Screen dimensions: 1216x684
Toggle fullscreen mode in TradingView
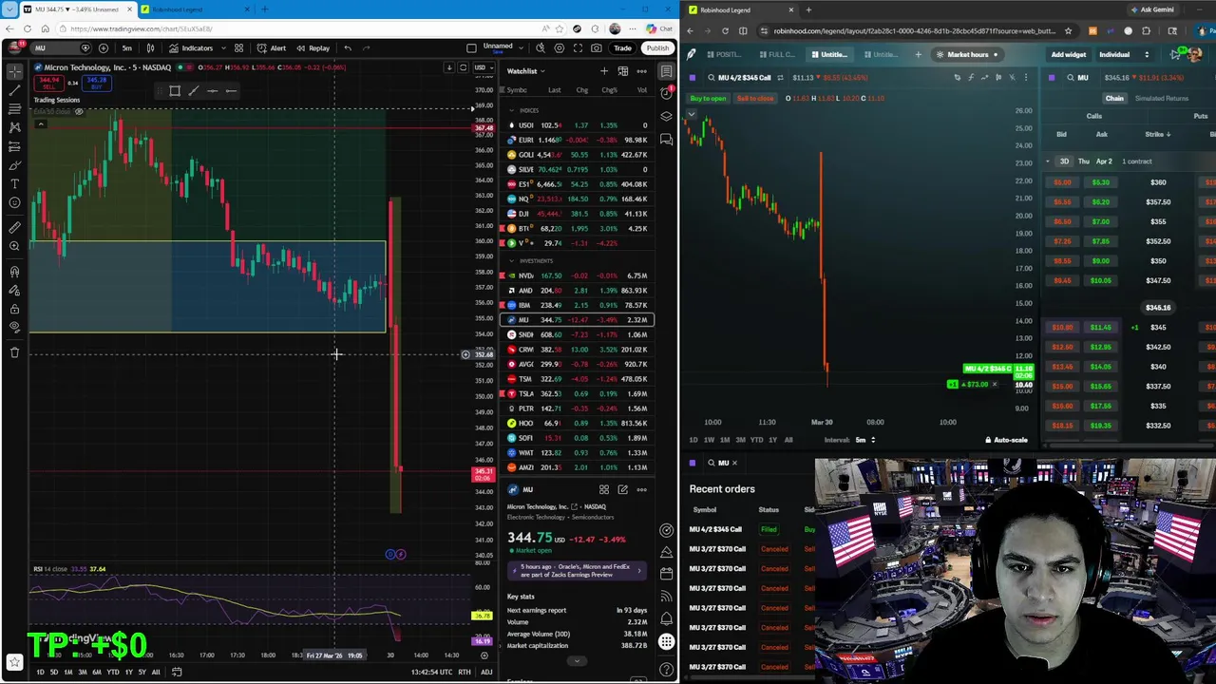click(x=578, y=47)
